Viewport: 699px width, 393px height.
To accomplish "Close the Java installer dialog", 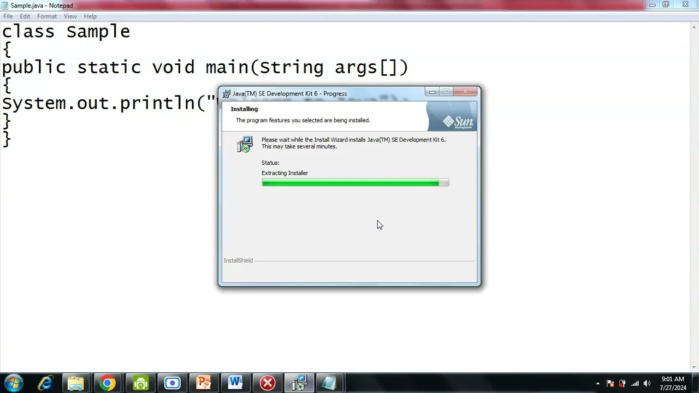I will pos(466,92).
